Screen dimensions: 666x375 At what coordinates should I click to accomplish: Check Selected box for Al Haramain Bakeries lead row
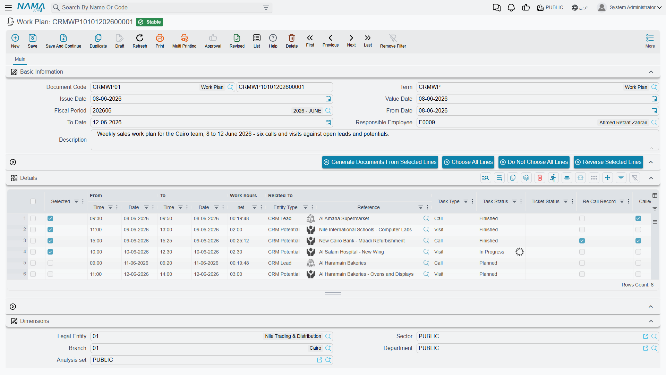50,263
